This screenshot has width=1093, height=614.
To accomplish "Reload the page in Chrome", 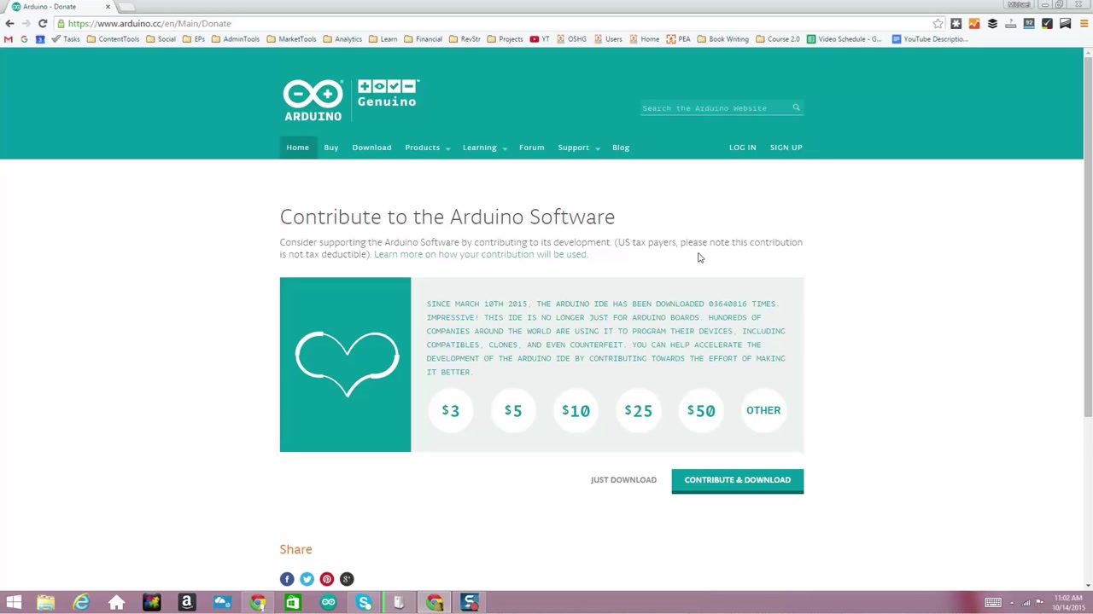I will point(43,24).
